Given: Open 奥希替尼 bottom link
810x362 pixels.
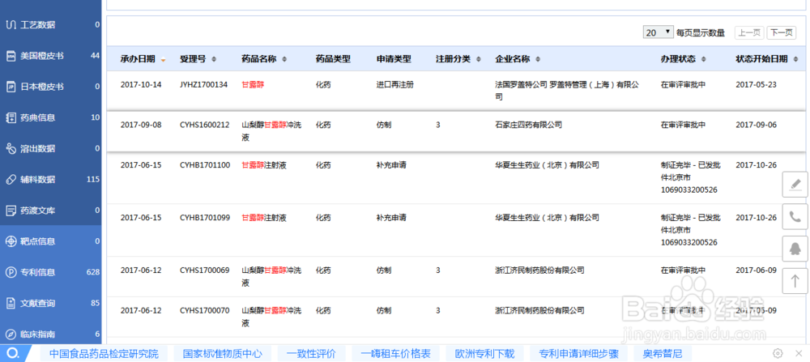Looking at the screenshot, I should pos(663,354).
